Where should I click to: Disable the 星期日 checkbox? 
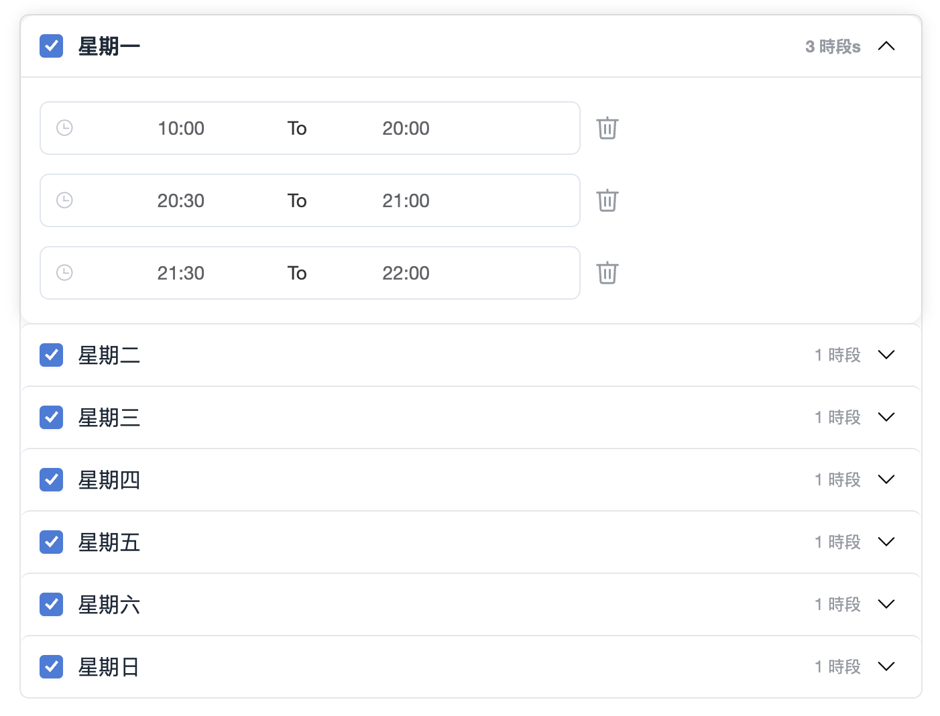tap(52, 667)
